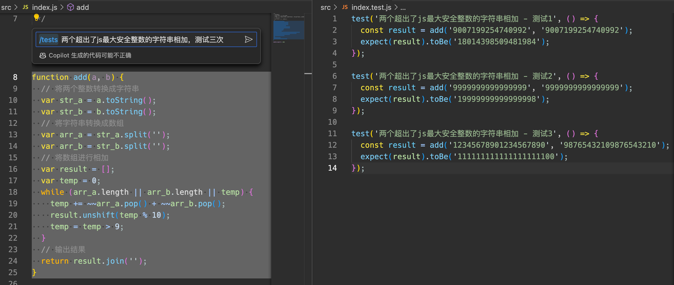This screenshot has width=674, height=285.
Task: Click line number 18 in index.js gutter
Action: [13, 192]
